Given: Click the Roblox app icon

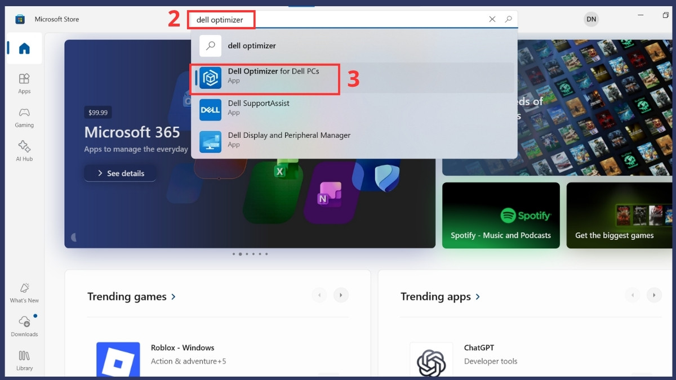Looking at the screenshot, I should [118, 359].
